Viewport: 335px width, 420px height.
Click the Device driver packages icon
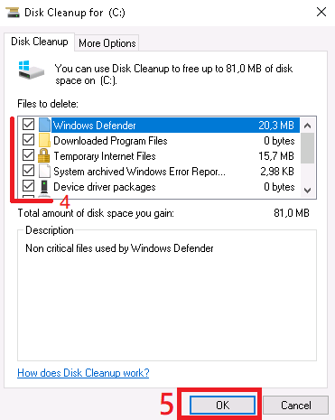pos(44,187)
